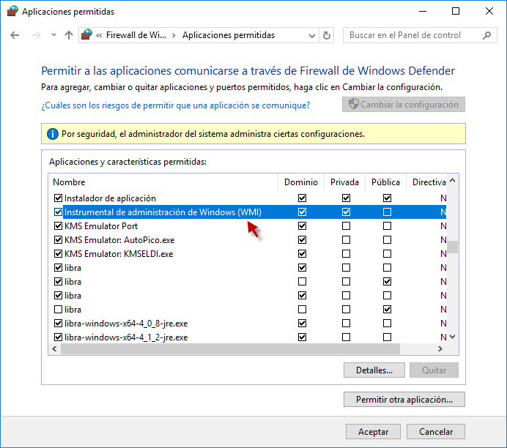Image resolution: width=507 pixels, height=448 pixels.
Task: Click the Forward navigation arrow
Action: [x=37, y=35]
